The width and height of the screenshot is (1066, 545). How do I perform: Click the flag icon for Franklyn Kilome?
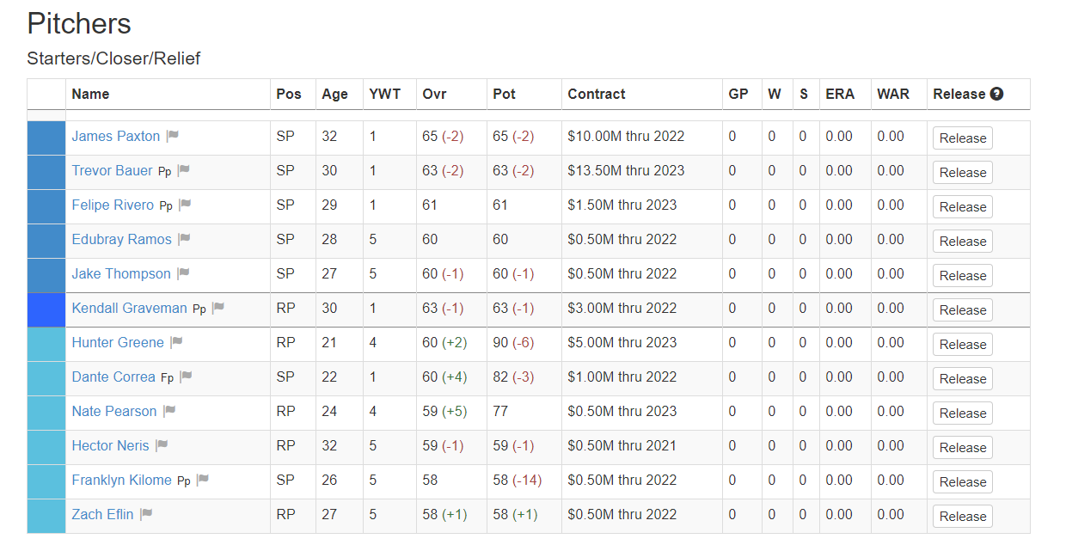202,480
